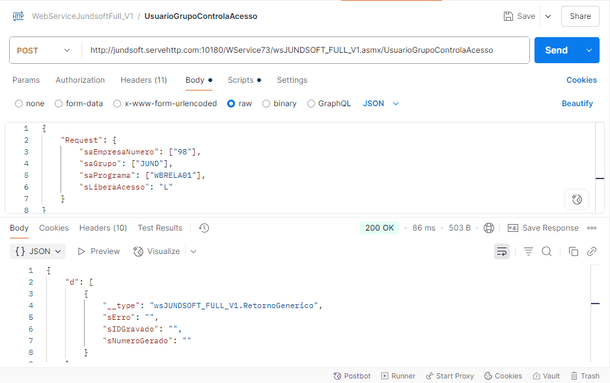The height and width of the screenshot is (383, 610).
Task: Click the response history clock icon
Action: tap(204, 228)
